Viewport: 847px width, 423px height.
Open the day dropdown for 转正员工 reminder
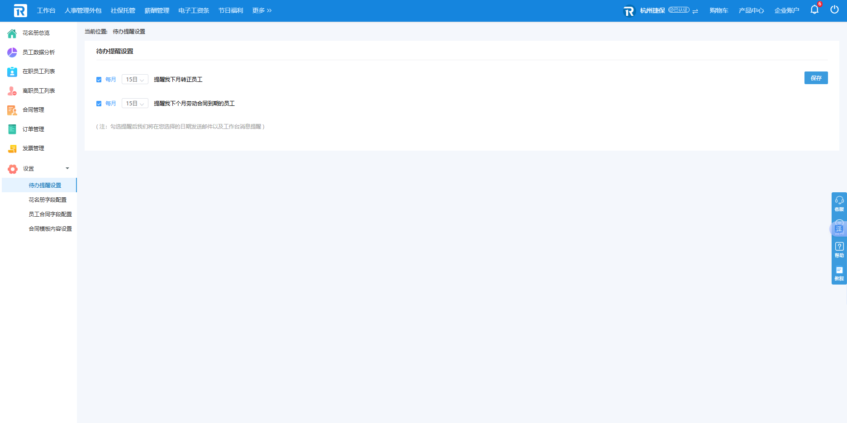coord(135,80)
